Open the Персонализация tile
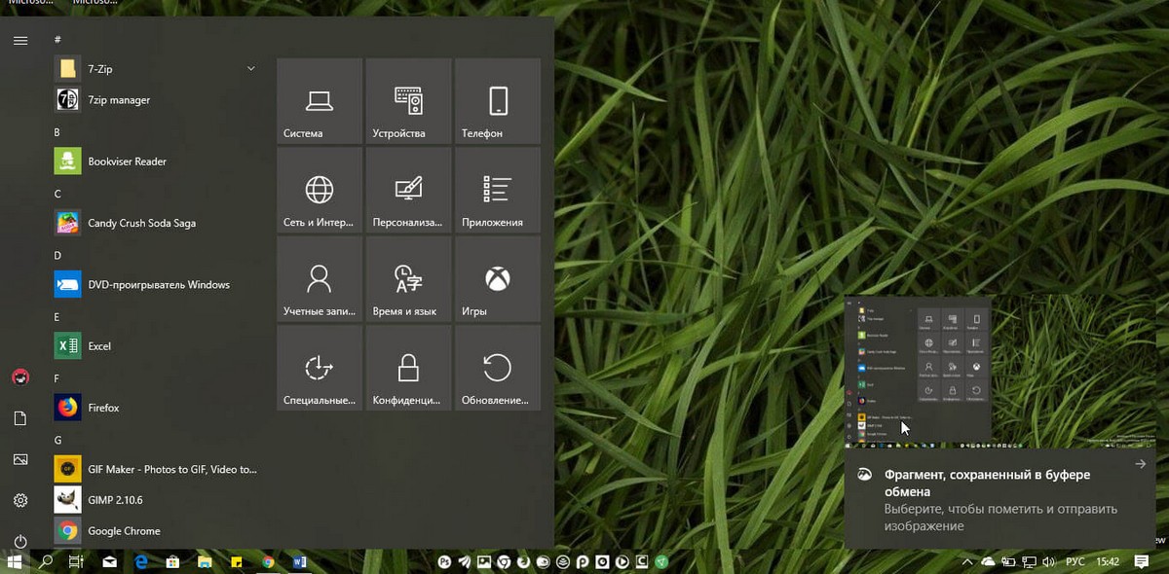Viewport: 1169px width, 574px height. click(408, 190)
